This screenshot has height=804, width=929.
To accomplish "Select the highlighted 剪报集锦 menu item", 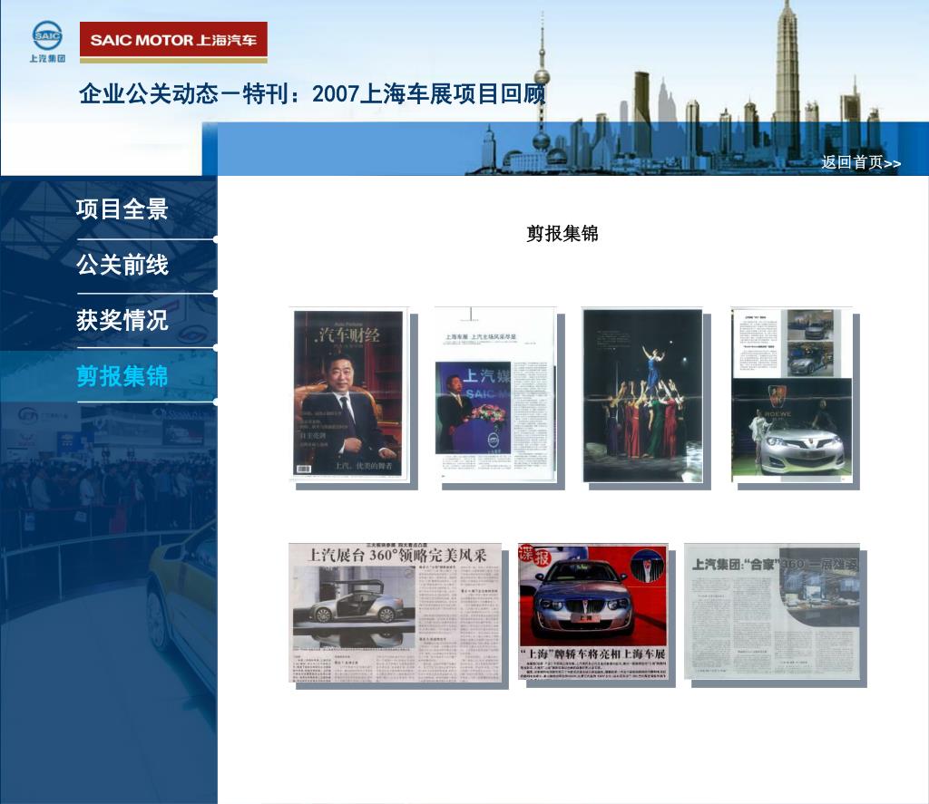I will click(x=122, y=376).
